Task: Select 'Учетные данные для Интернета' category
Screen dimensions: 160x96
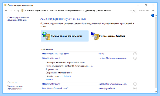Action: [65, 36]
